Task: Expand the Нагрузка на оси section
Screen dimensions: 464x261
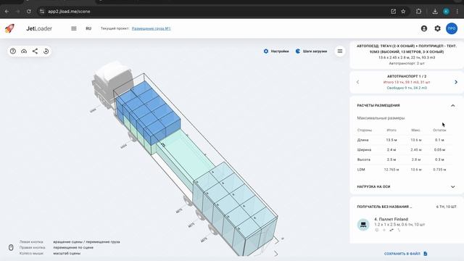Action: (452, 187)
